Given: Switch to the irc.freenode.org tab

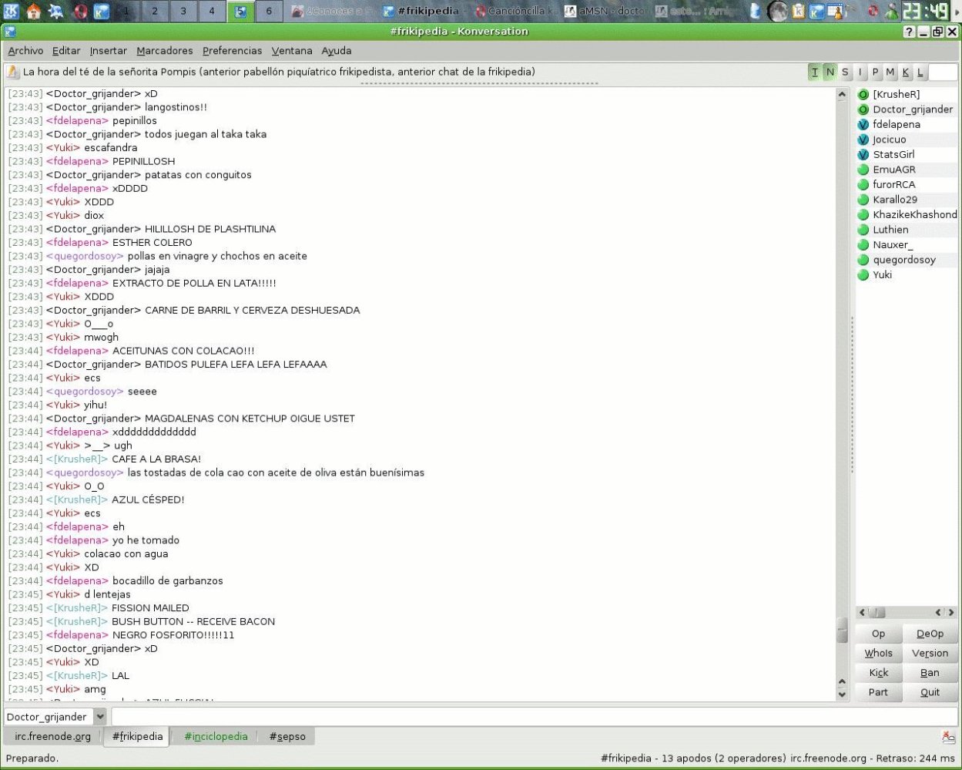Looking at the screenshot, I should pos(52,737).
